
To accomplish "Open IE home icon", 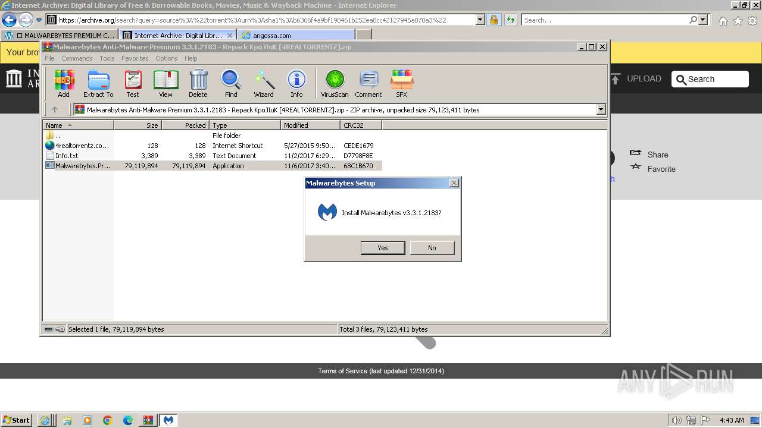I will [723, 21].
